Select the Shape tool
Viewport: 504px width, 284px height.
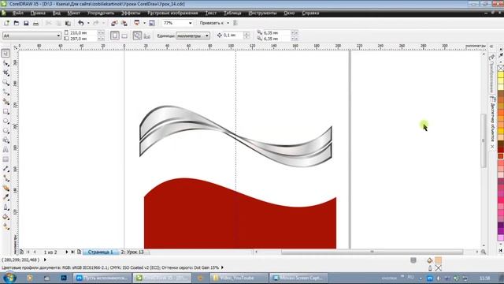[6, 63]
